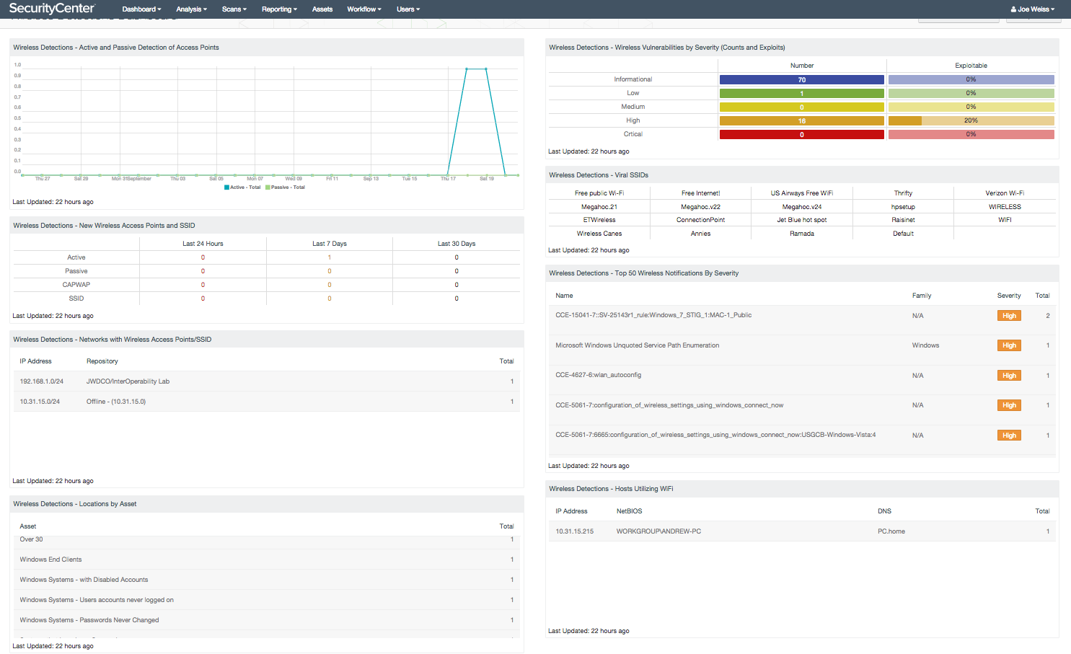Click the High badge for CCE-15041-7 row

[1009, 316]
